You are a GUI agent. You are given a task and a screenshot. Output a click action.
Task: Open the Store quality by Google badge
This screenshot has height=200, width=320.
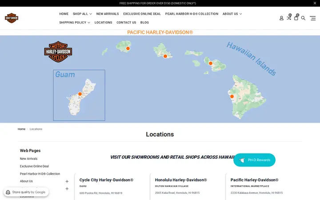pos(26,192)
